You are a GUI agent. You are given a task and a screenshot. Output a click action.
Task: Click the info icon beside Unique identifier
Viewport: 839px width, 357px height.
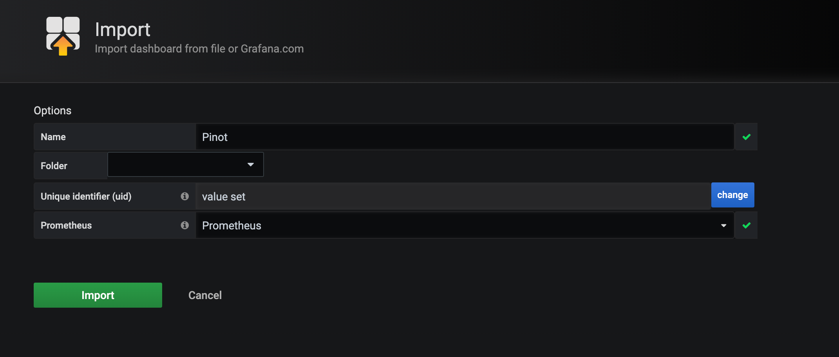tap(185, 196)
